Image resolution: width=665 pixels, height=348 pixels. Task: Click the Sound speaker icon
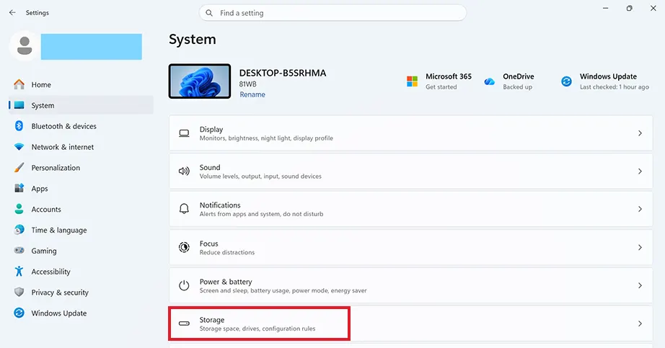tap(184, 171)
